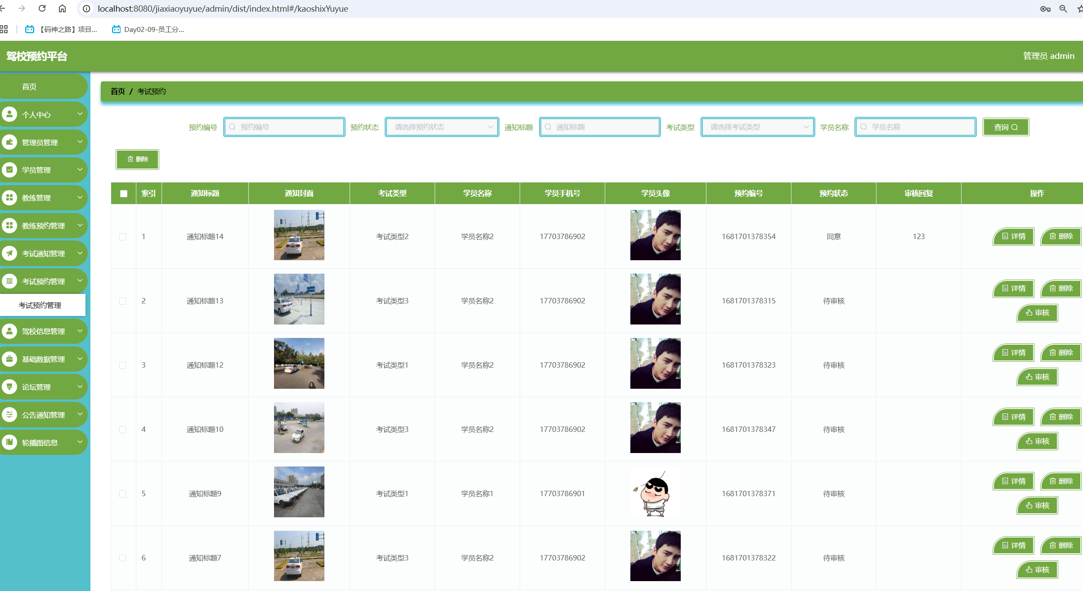Toggle the select-all checkbox in table header
Image resolution: width=1083 pixels, height=591 pixels.
click(124, 194)
